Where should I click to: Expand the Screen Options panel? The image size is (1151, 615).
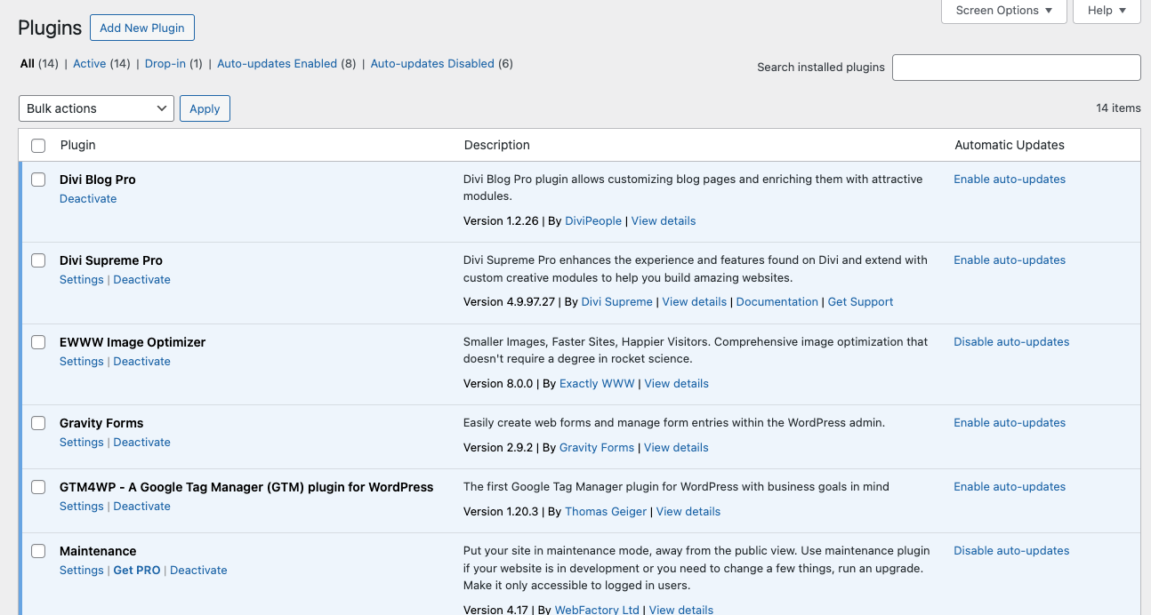click(1003, 11)
